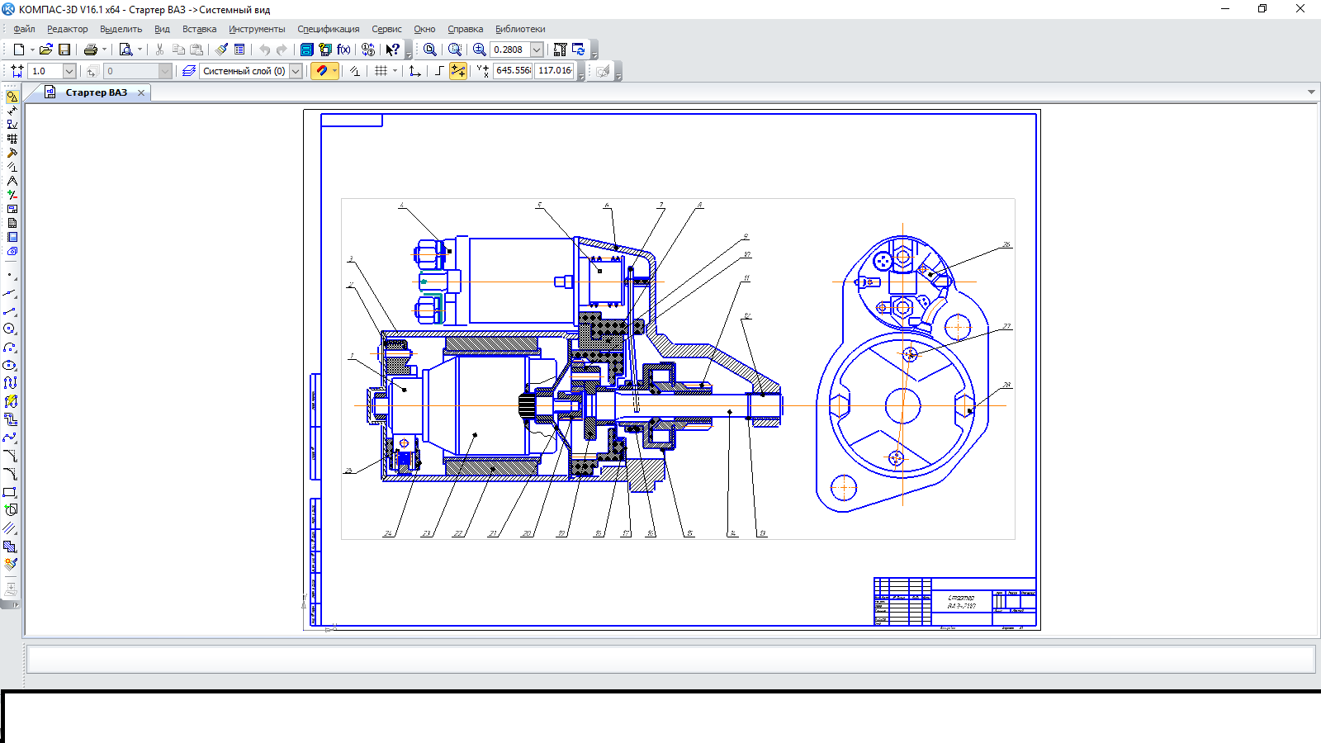The width and height of the screenshot is (1321, 743).
Task: Pick the circle drawing tool
Action: coord(10,329)
